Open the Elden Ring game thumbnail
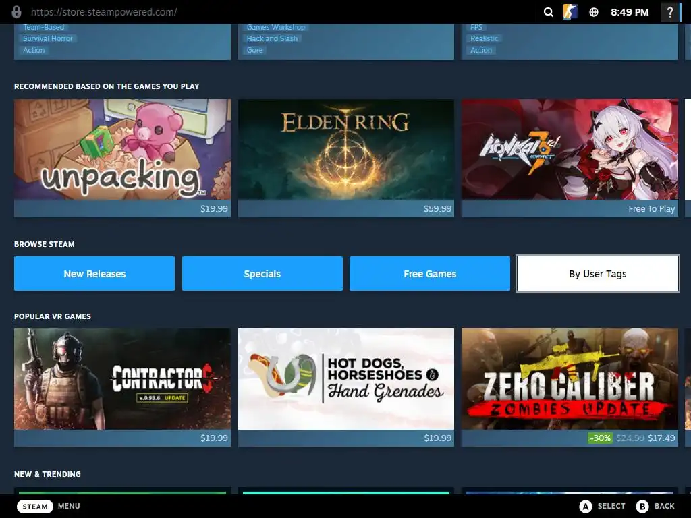 (x=346, y=149)
